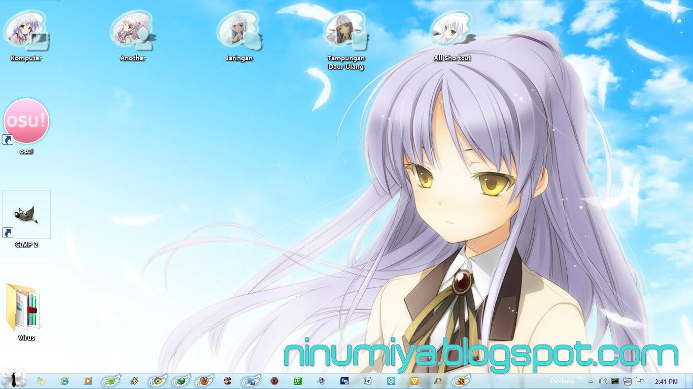Click the Show desktop button
This screenshot has height=389, width=693.
point(689,381)
